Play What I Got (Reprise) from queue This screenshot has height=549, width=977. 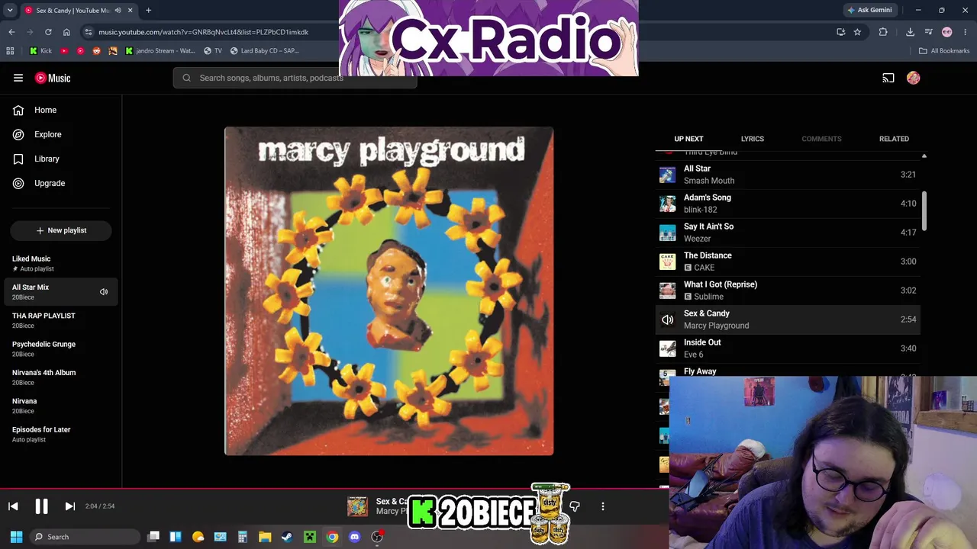[788, 291]
